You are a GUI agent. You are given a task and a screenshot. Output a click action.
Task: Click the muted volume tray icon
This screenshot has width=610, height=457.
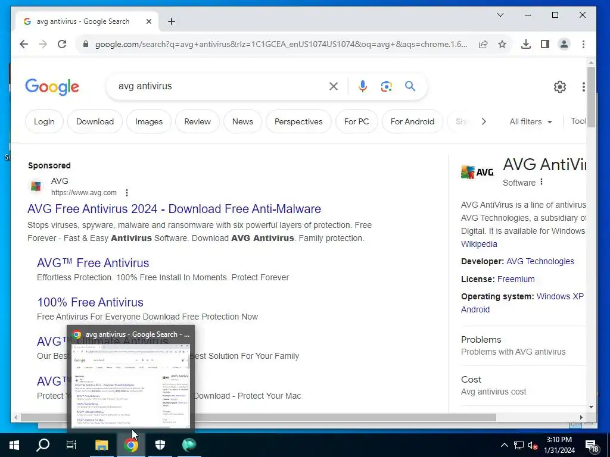point(533,445)
